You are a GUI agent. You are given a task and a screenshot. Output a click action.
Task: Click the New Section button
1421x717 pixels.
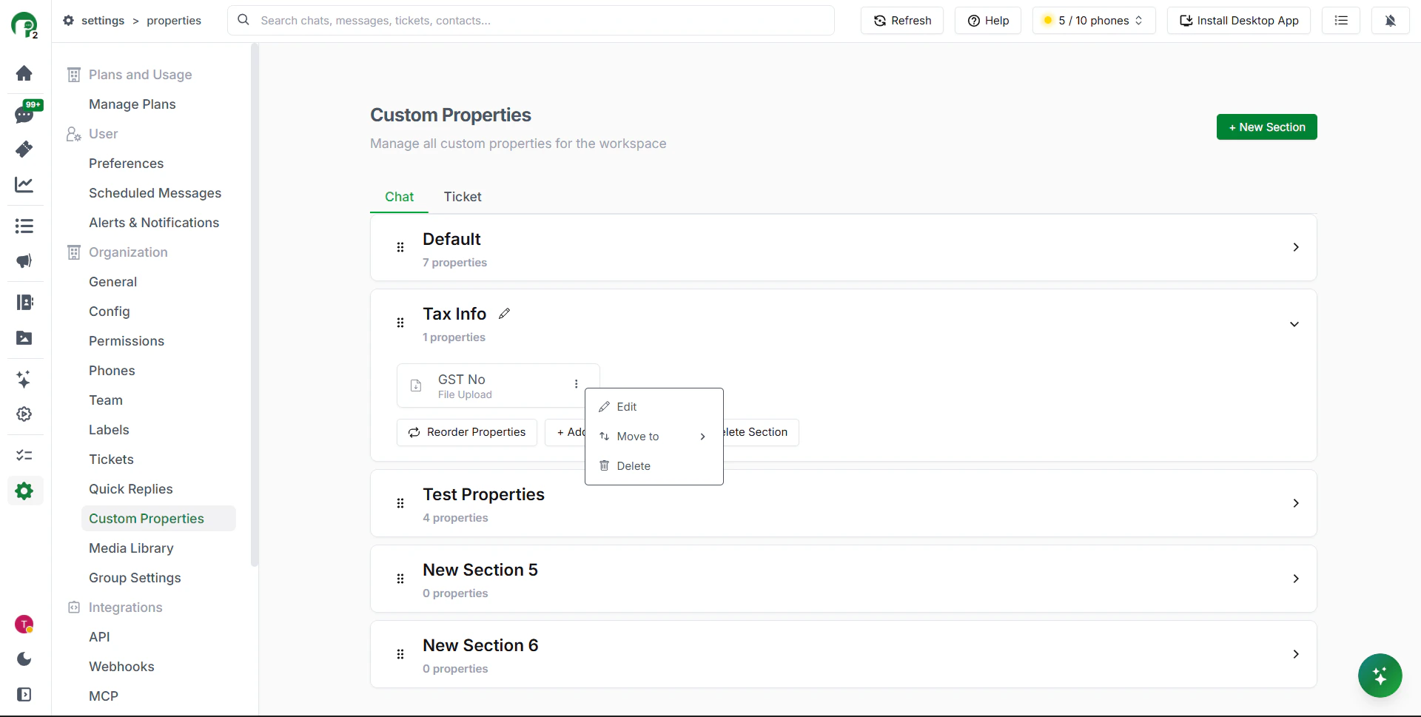[1266, 127]
